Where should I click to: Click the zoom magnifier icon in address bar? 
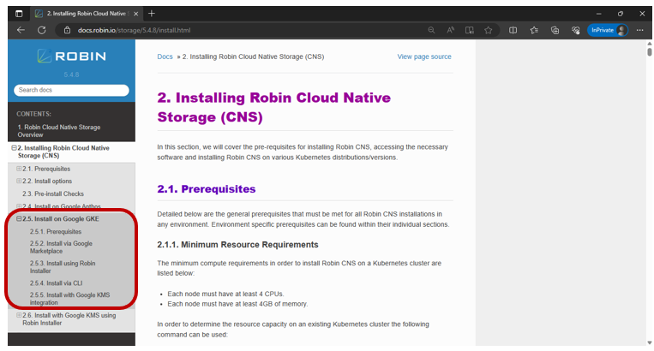[431, 30]
